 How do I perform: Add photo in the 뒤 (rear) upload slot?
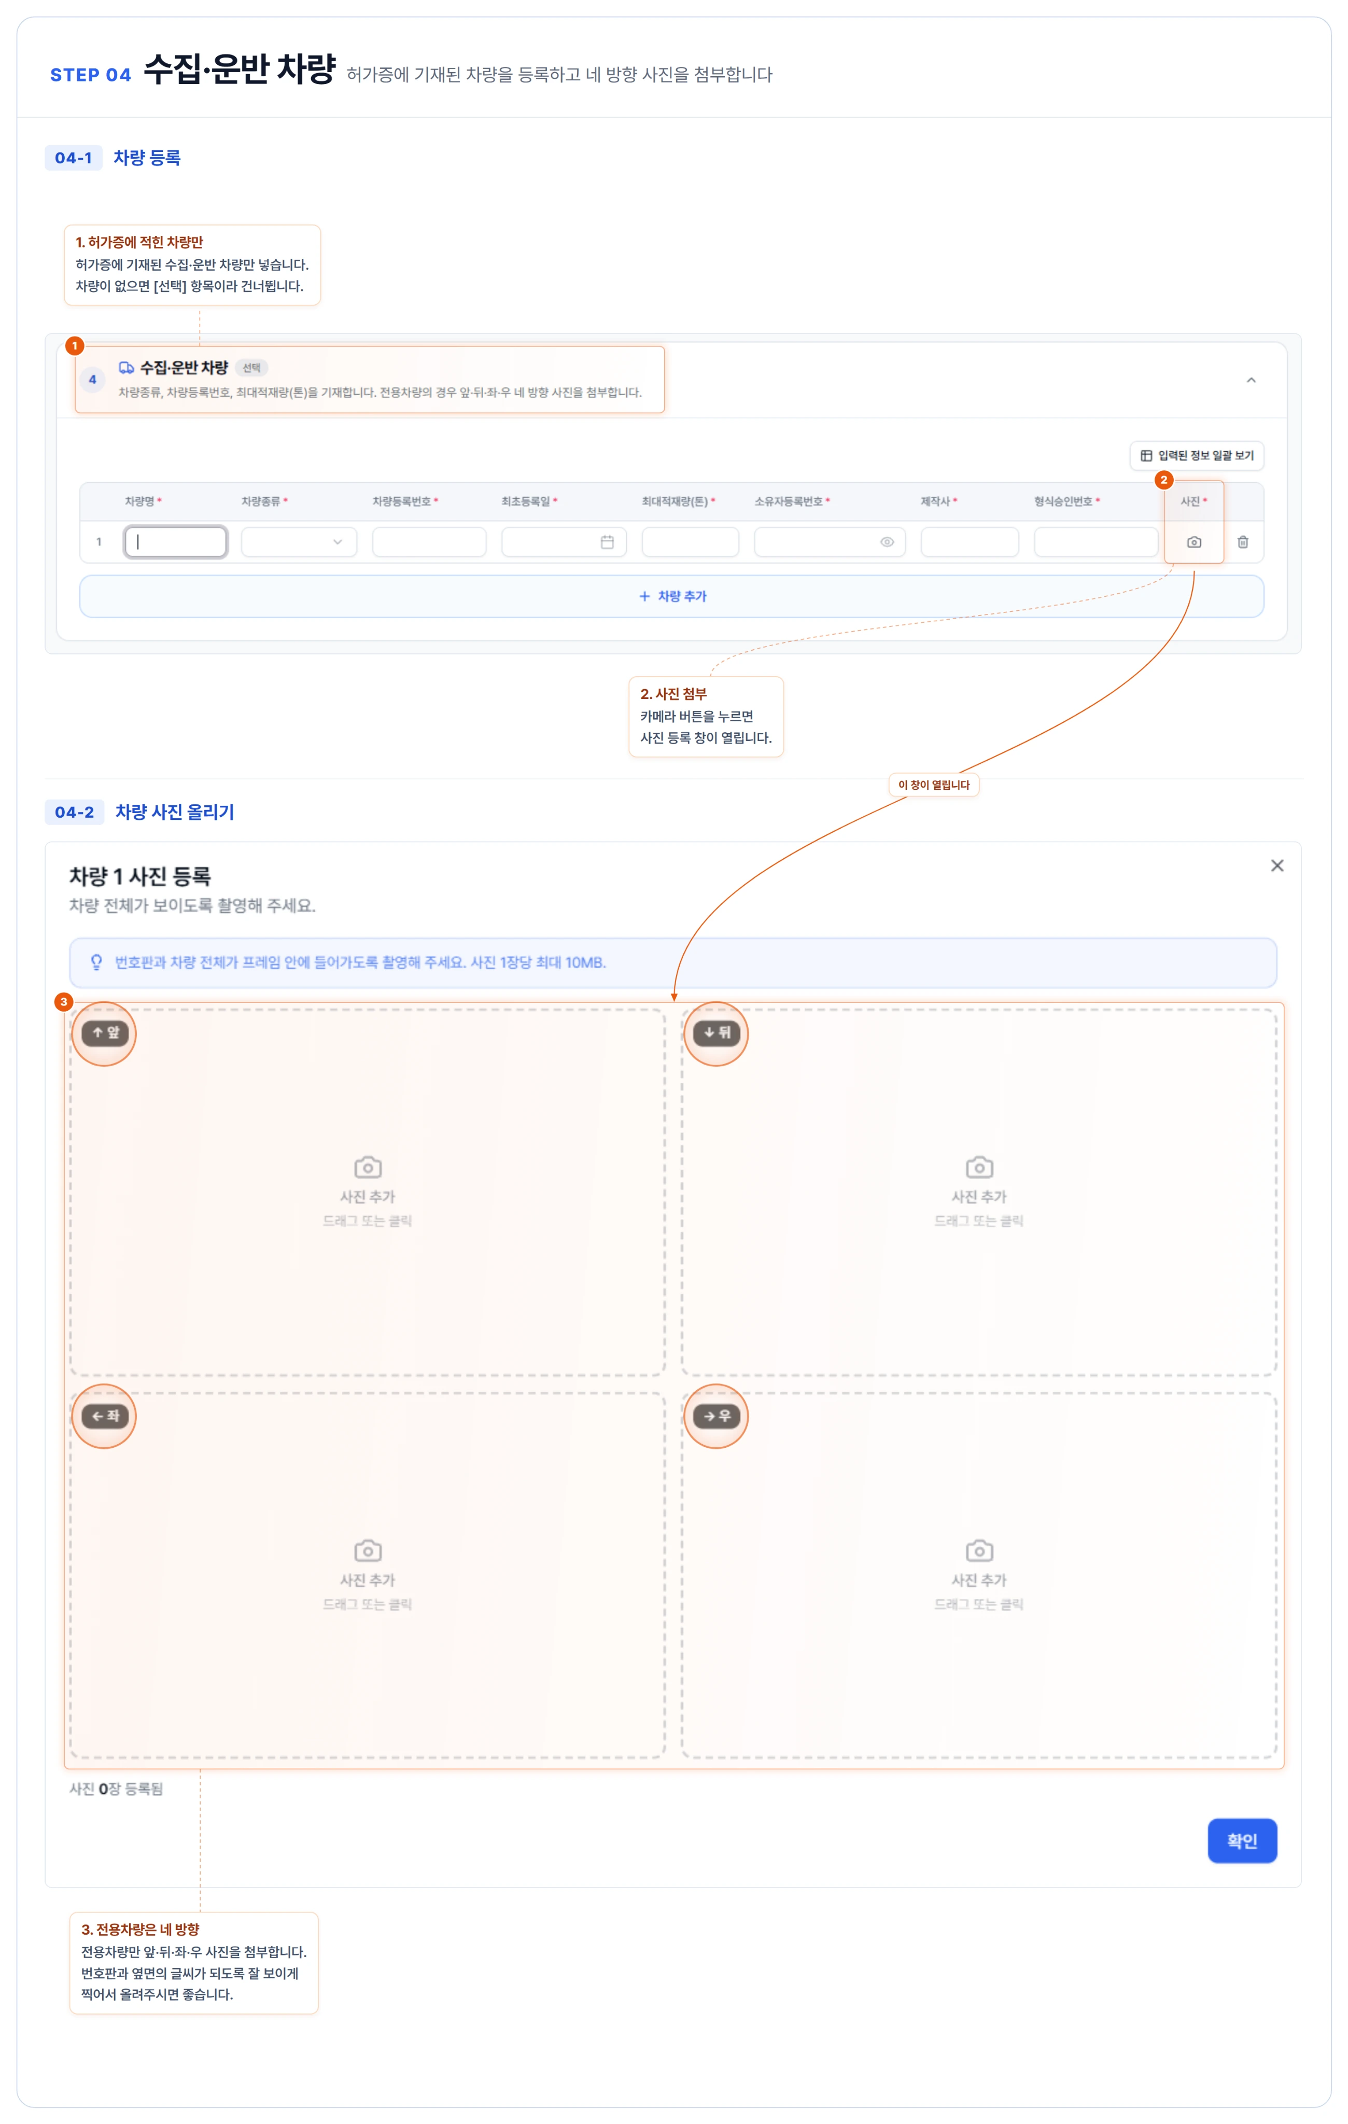(x=979, y=1192)
